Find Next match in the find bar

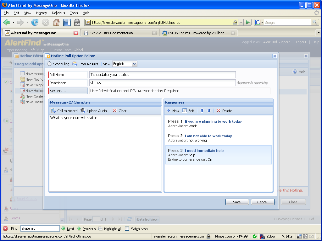68,229
